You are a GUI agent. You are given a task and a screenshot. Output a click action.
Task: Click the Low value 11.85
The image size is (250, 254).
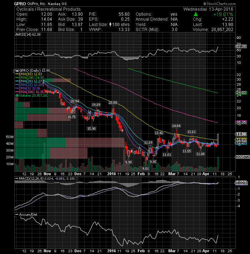(x=46, y=25)
